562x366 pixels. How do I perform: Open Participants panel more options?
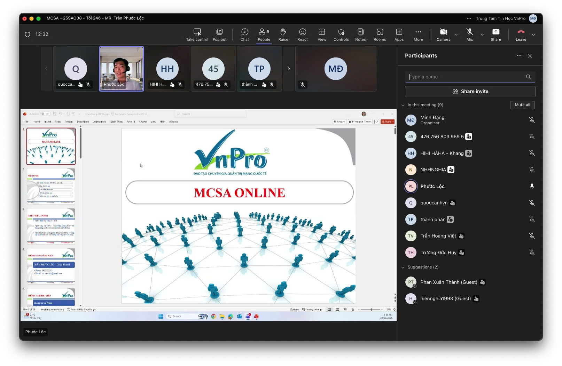pyautogui.click(x=519, y=56)
